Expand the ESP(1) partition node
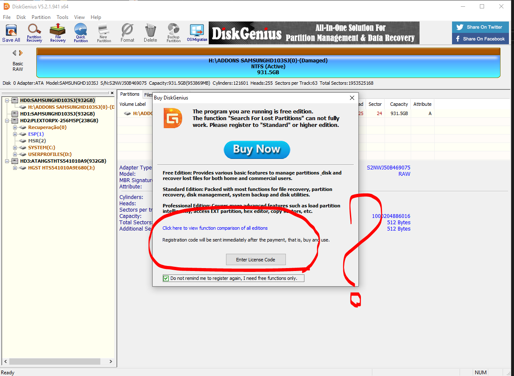The image size is (514, 376). (15, 134)
